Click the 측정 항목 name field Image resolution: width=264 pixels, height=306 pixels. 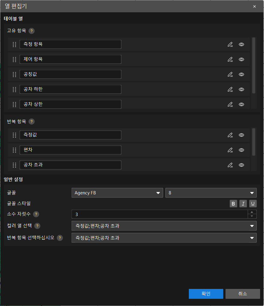pyautogui.click(x=70, y=44)
